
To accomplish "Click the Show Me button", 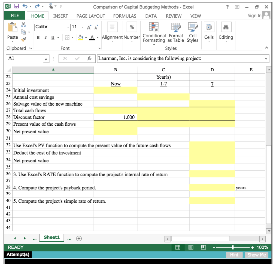I will [257, 255].
